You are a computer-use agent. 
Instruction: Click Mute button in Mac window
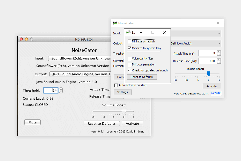[32, 122]
